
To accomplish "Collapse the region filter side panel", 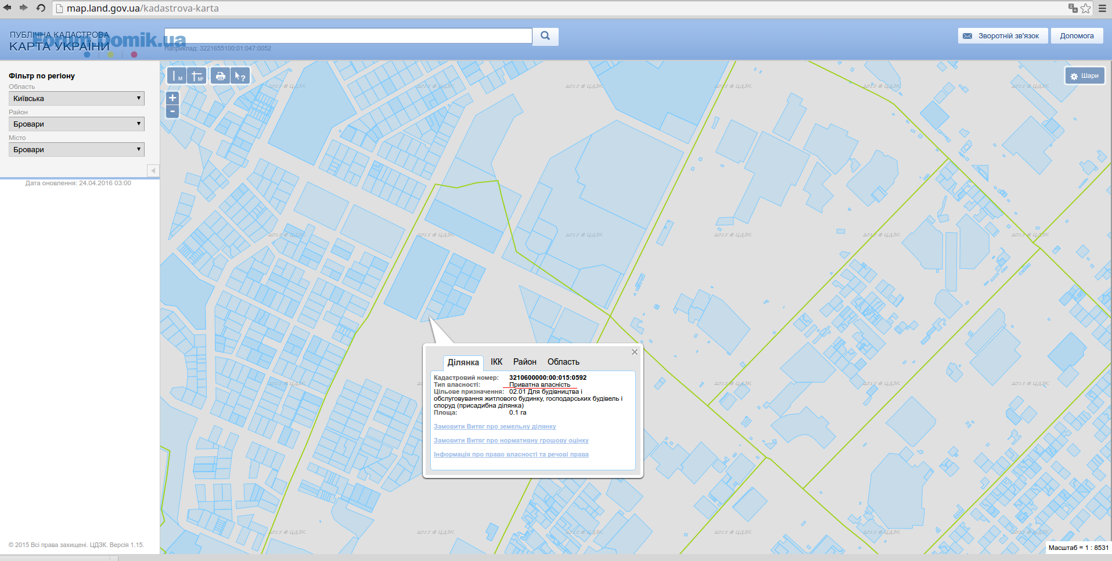I will [153, 171].
